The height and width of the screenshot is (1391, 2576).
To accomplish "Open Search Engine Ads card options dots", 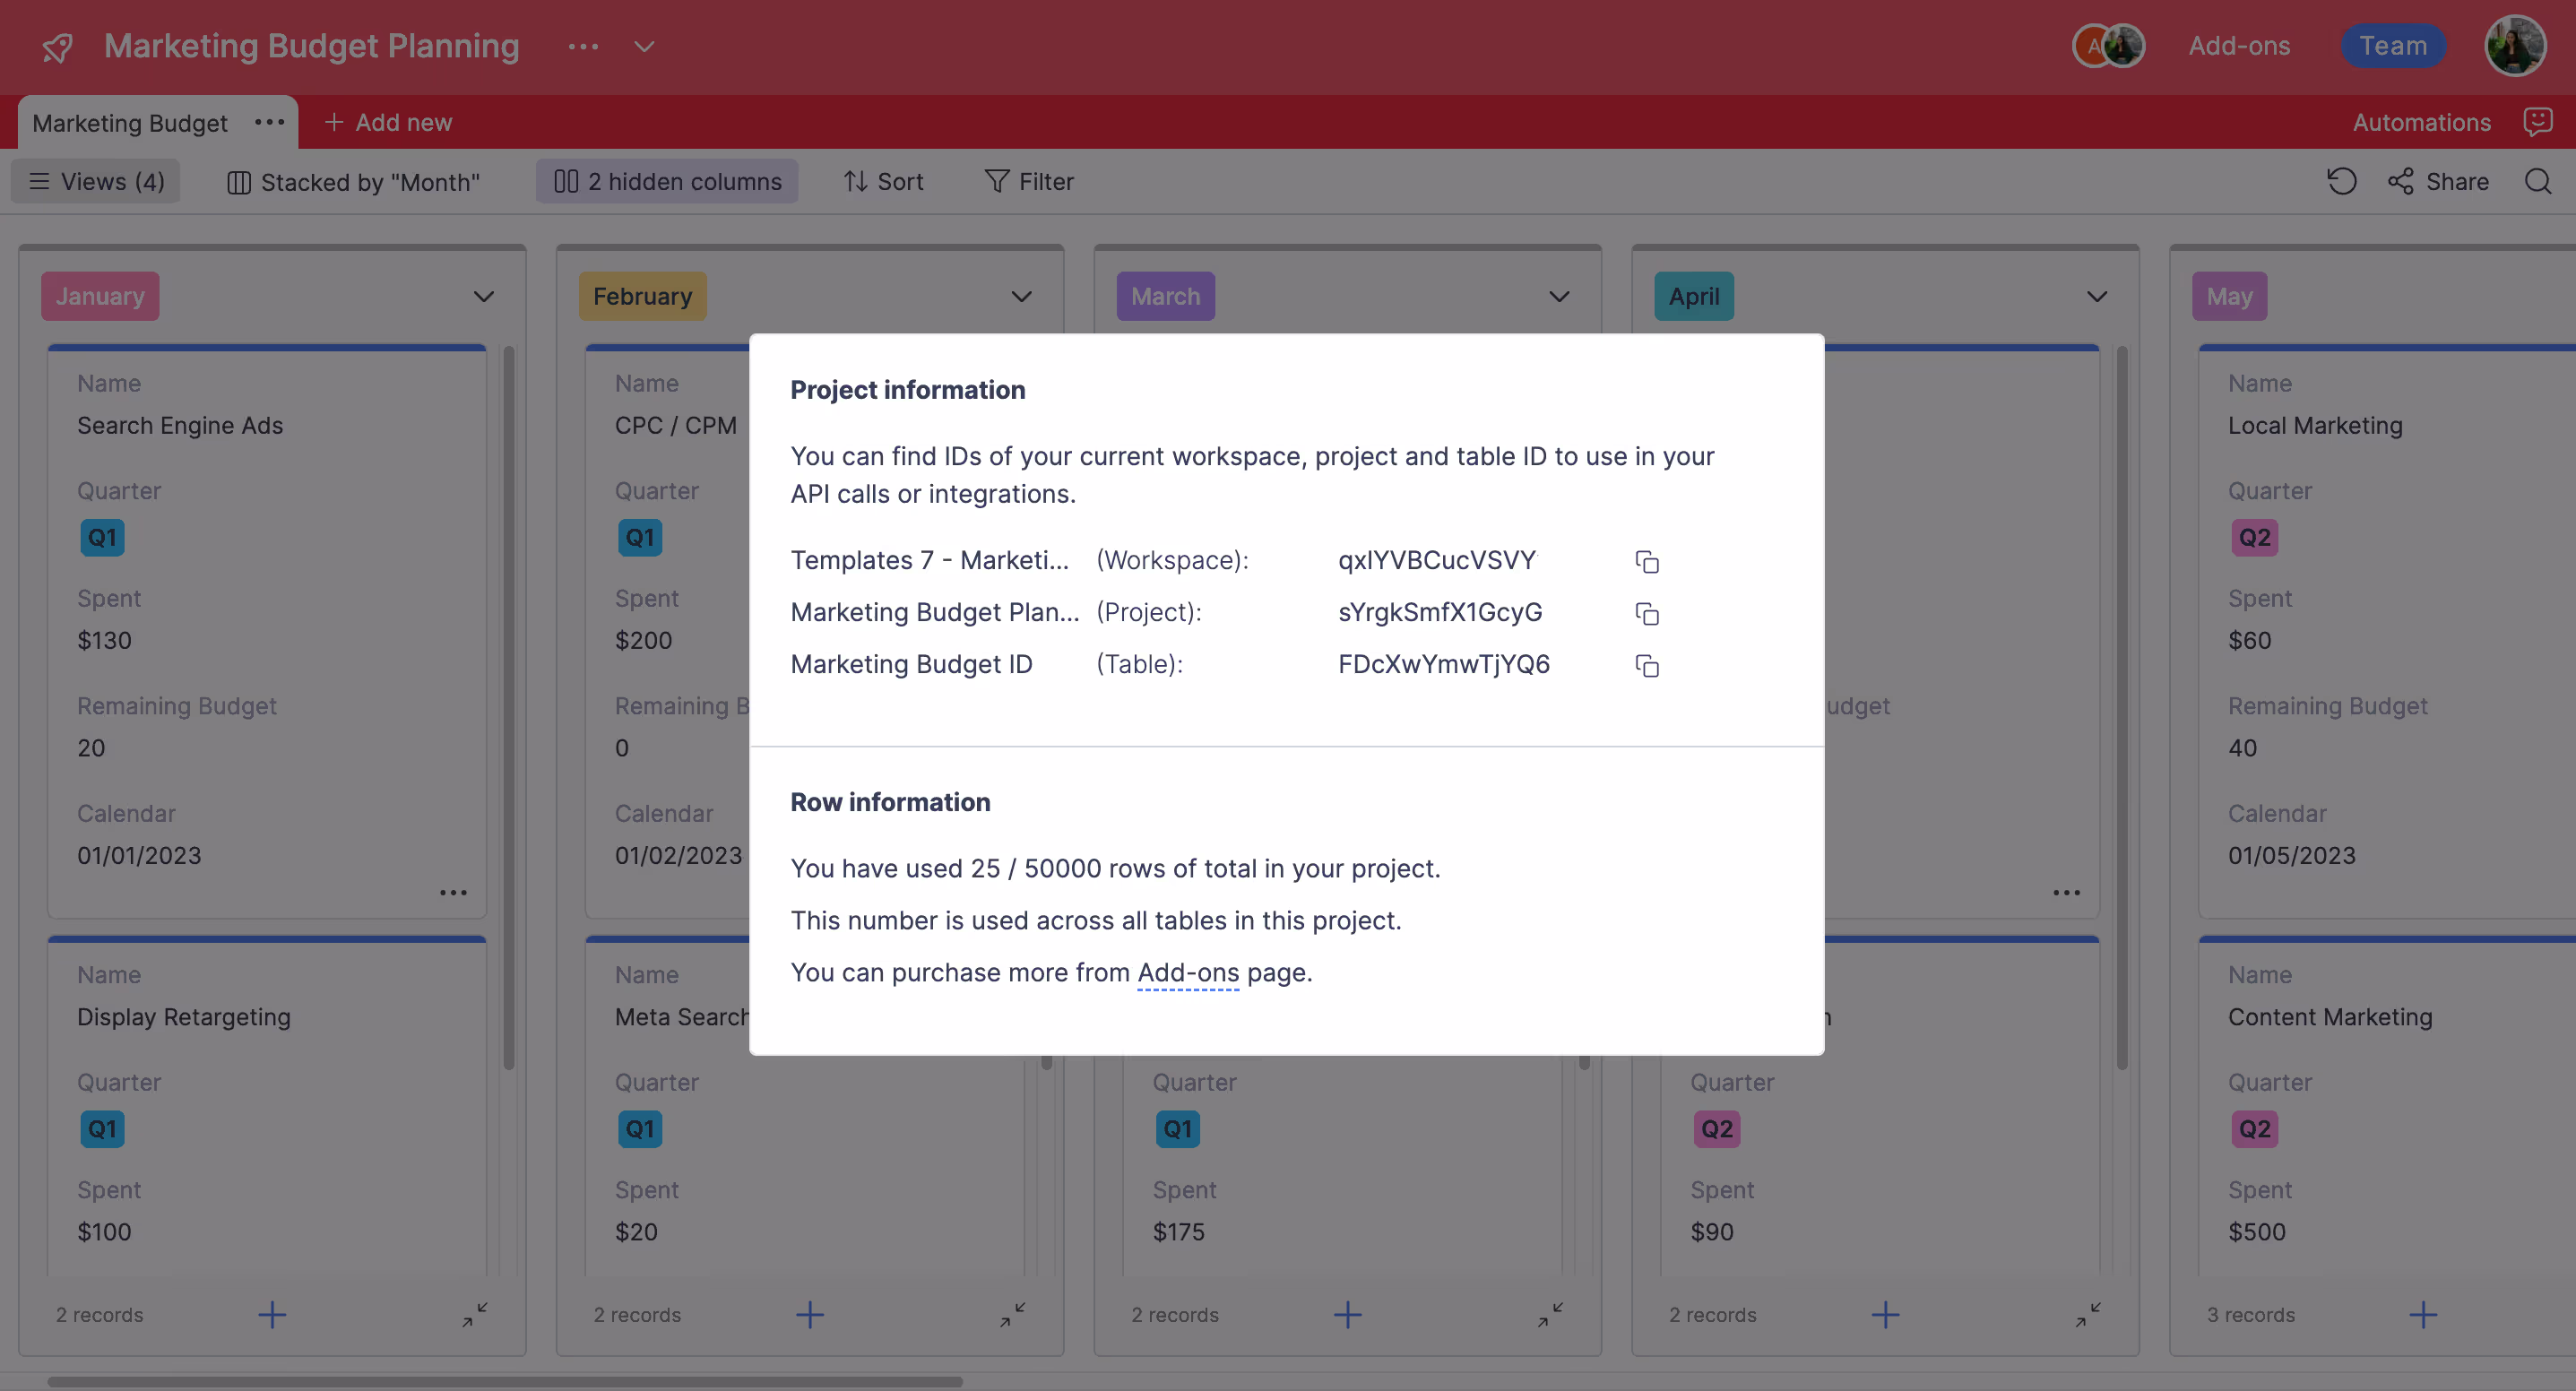I will coord(453,893).
